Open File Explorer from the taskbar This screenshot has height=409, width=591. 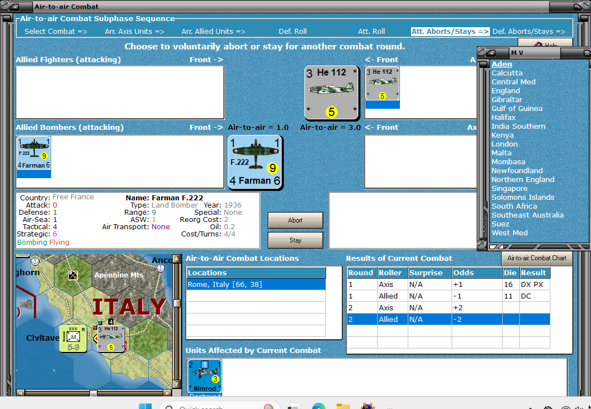pyautogui.click(x=343, y=406)
